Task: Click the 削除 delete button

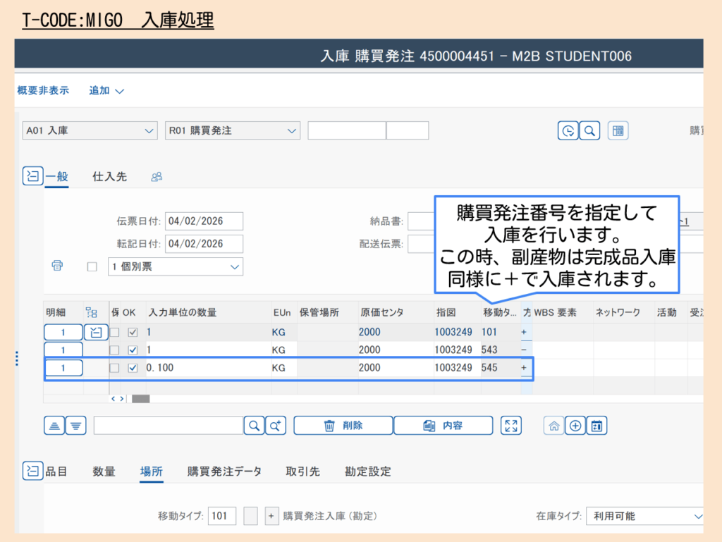Action: pyautogui.click(x=343, y=426)
